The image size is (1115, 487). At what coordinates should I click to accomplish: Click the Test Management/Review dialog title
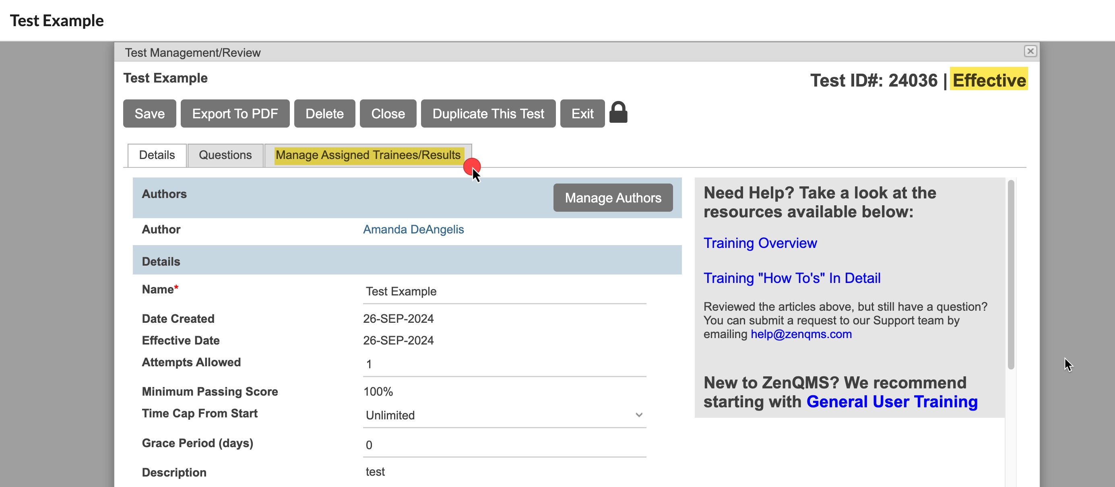pos(193,52)
